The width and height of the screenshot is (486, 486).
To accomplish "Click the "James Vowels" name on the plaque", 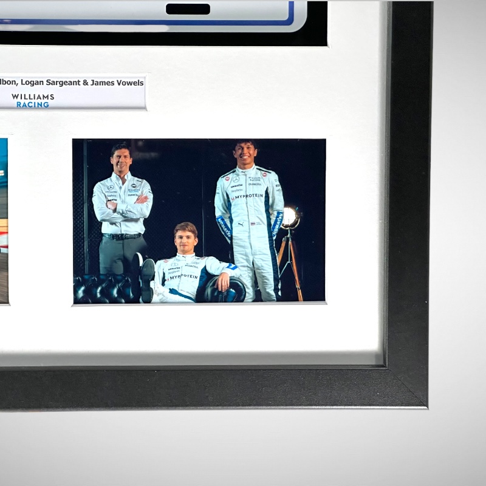I will [117, 83].
